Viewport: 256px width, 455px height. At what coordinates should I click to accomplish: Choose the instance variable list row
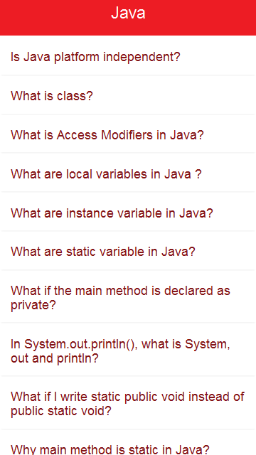(x=128, y=212)
